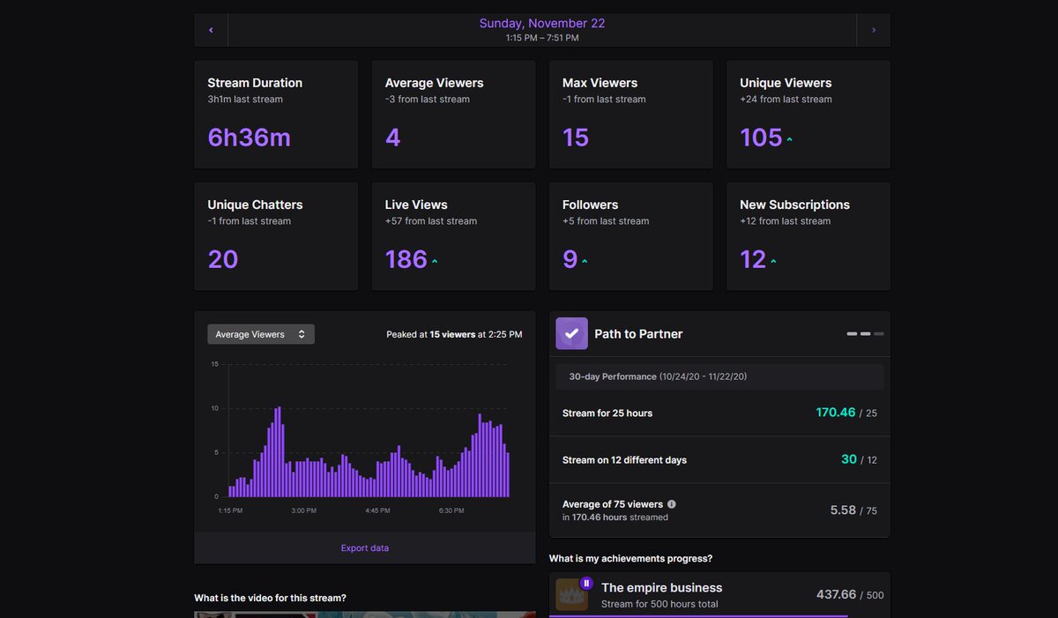Viewport: 1058px width, 618px height.
Task: Open the stream video thumbnail
Action: [x=365, y=614]
